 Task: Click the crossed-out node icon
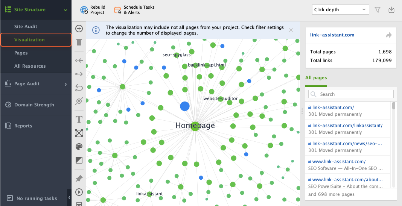79,101
